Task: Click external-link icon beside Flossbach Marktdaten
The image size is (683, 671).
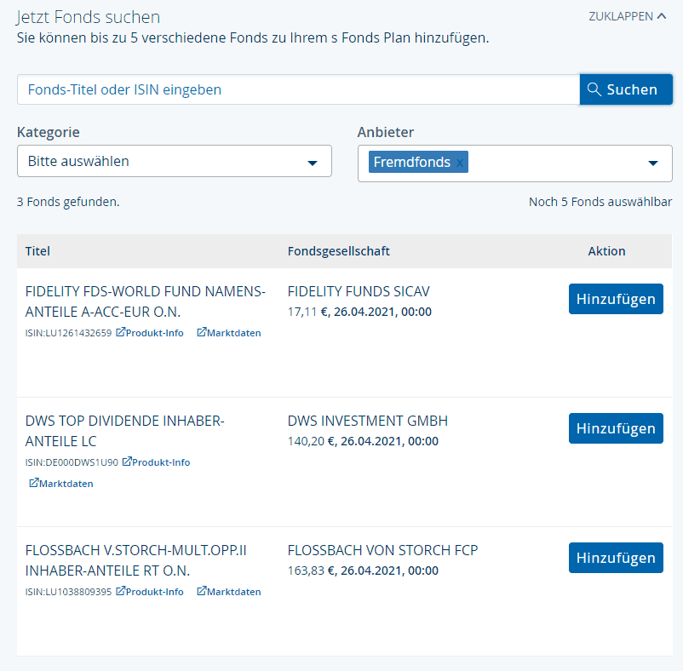Action: click(x=201, y=591)
